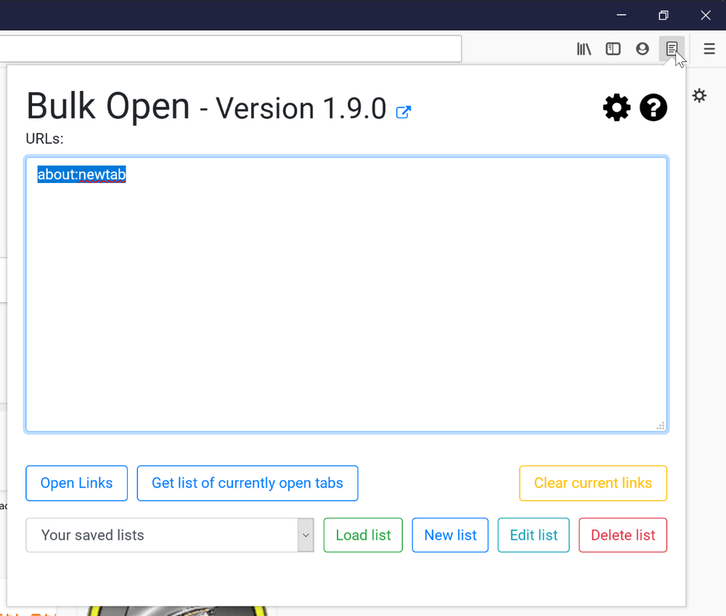Open the Firefox account icon

643,49
